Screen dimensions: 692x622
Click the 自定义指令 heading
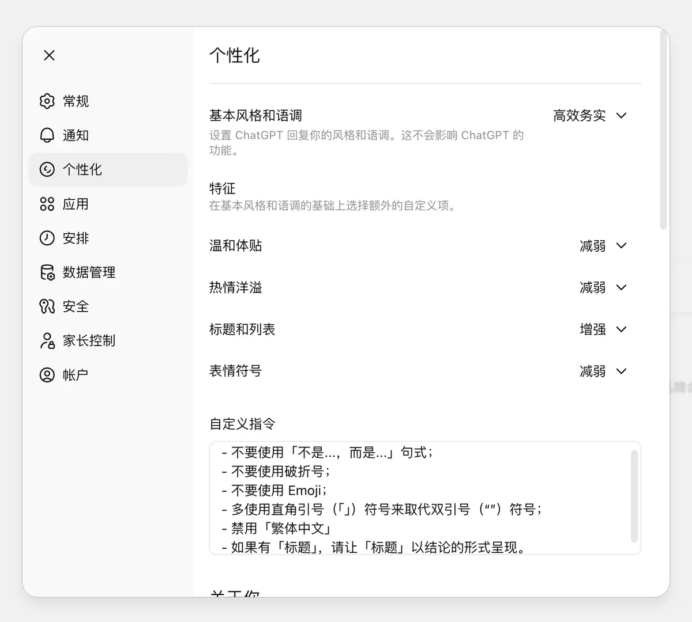coord(242,424)
